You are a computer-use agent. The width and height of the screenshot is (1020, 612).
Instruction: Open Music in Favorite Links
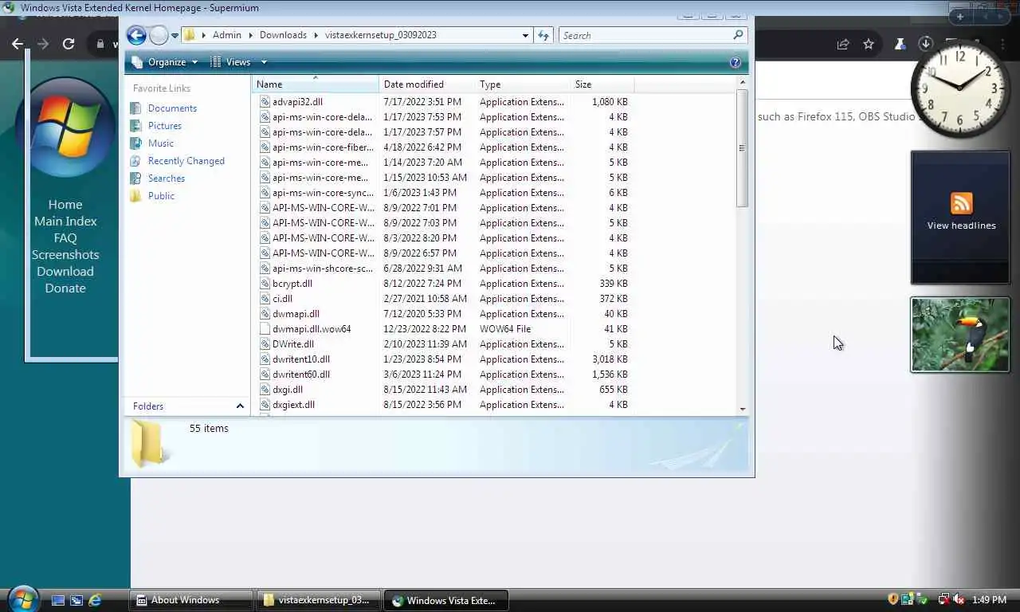pyautogui.click(x=160, y=143)
